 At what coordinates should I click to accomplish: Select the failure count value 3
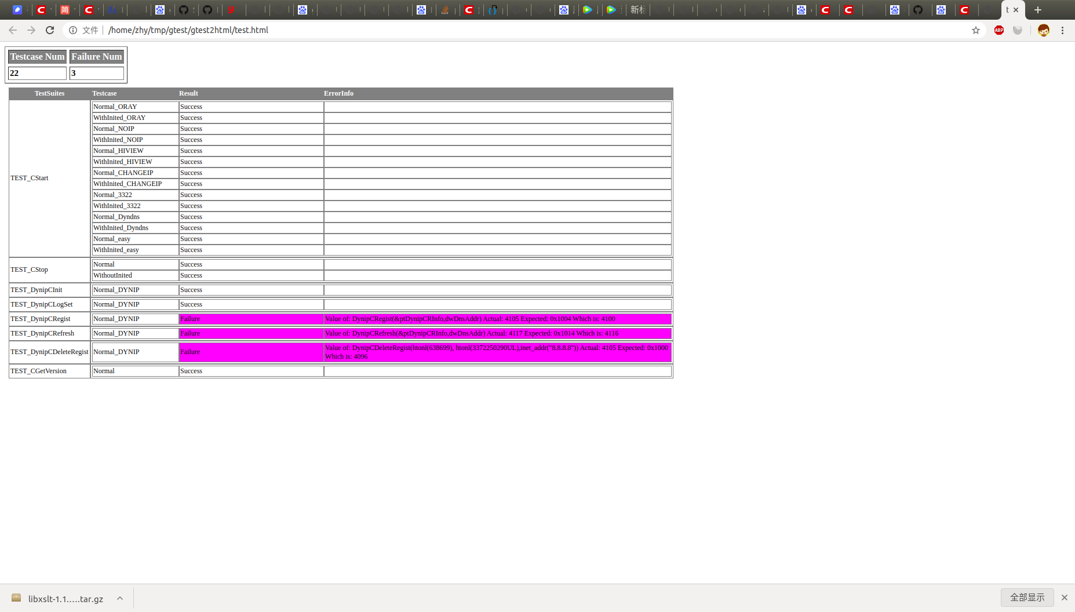point(97,73)
